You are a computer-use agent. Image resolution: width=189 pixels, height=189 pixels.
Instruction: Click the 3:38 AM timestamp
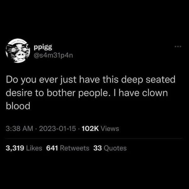(20, 129)
